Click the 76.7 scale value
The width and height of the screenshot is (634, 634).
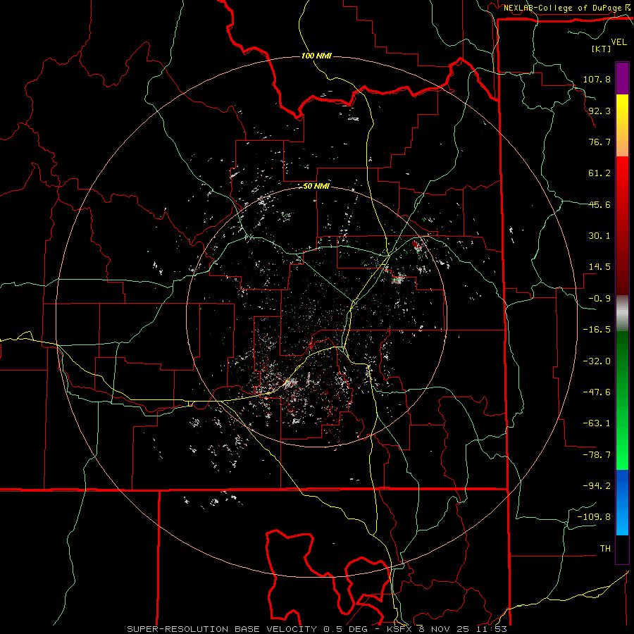coord(599,142)
